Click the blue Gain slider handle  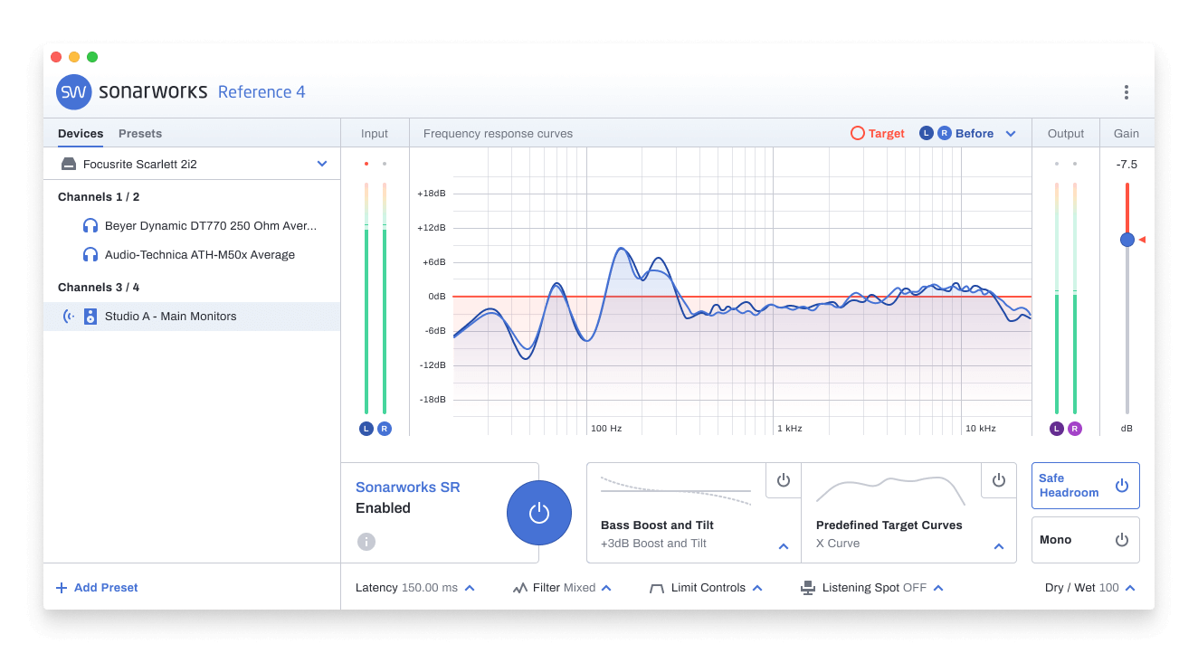pos(1127,240)
